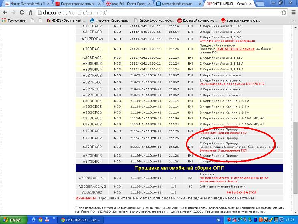Switch to the Мотор Мастер Клуб tab

point(25,4)
